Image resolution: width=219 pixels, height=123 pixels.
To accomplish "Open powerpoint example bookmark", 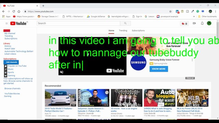I will point(167,16).
